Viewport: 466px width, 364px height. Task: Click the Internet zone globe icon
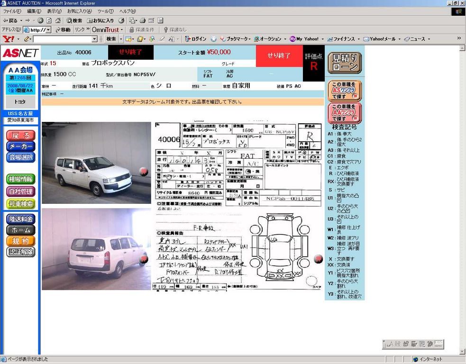pyautogui.click(x=415, y=359)
